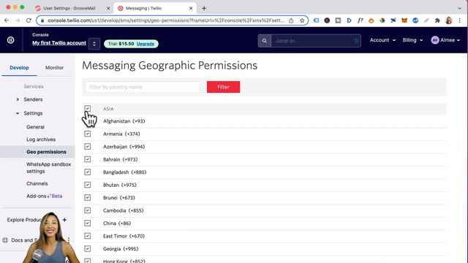Click the search magnifier icon
This screenshot has width=468, height=263.
(x=265, y=41)
